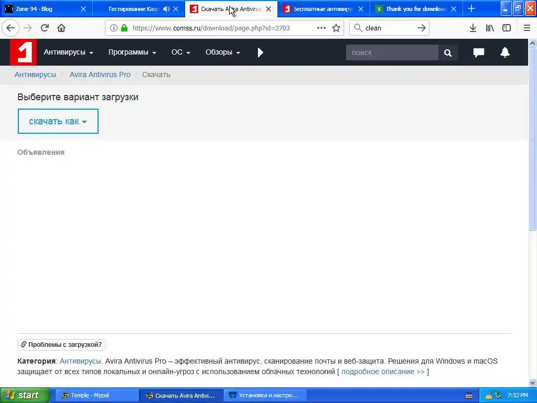The height and width of the screenshot is (403, 537).
Task: Open a new browser tab
Action: click(x=471, y=8)
